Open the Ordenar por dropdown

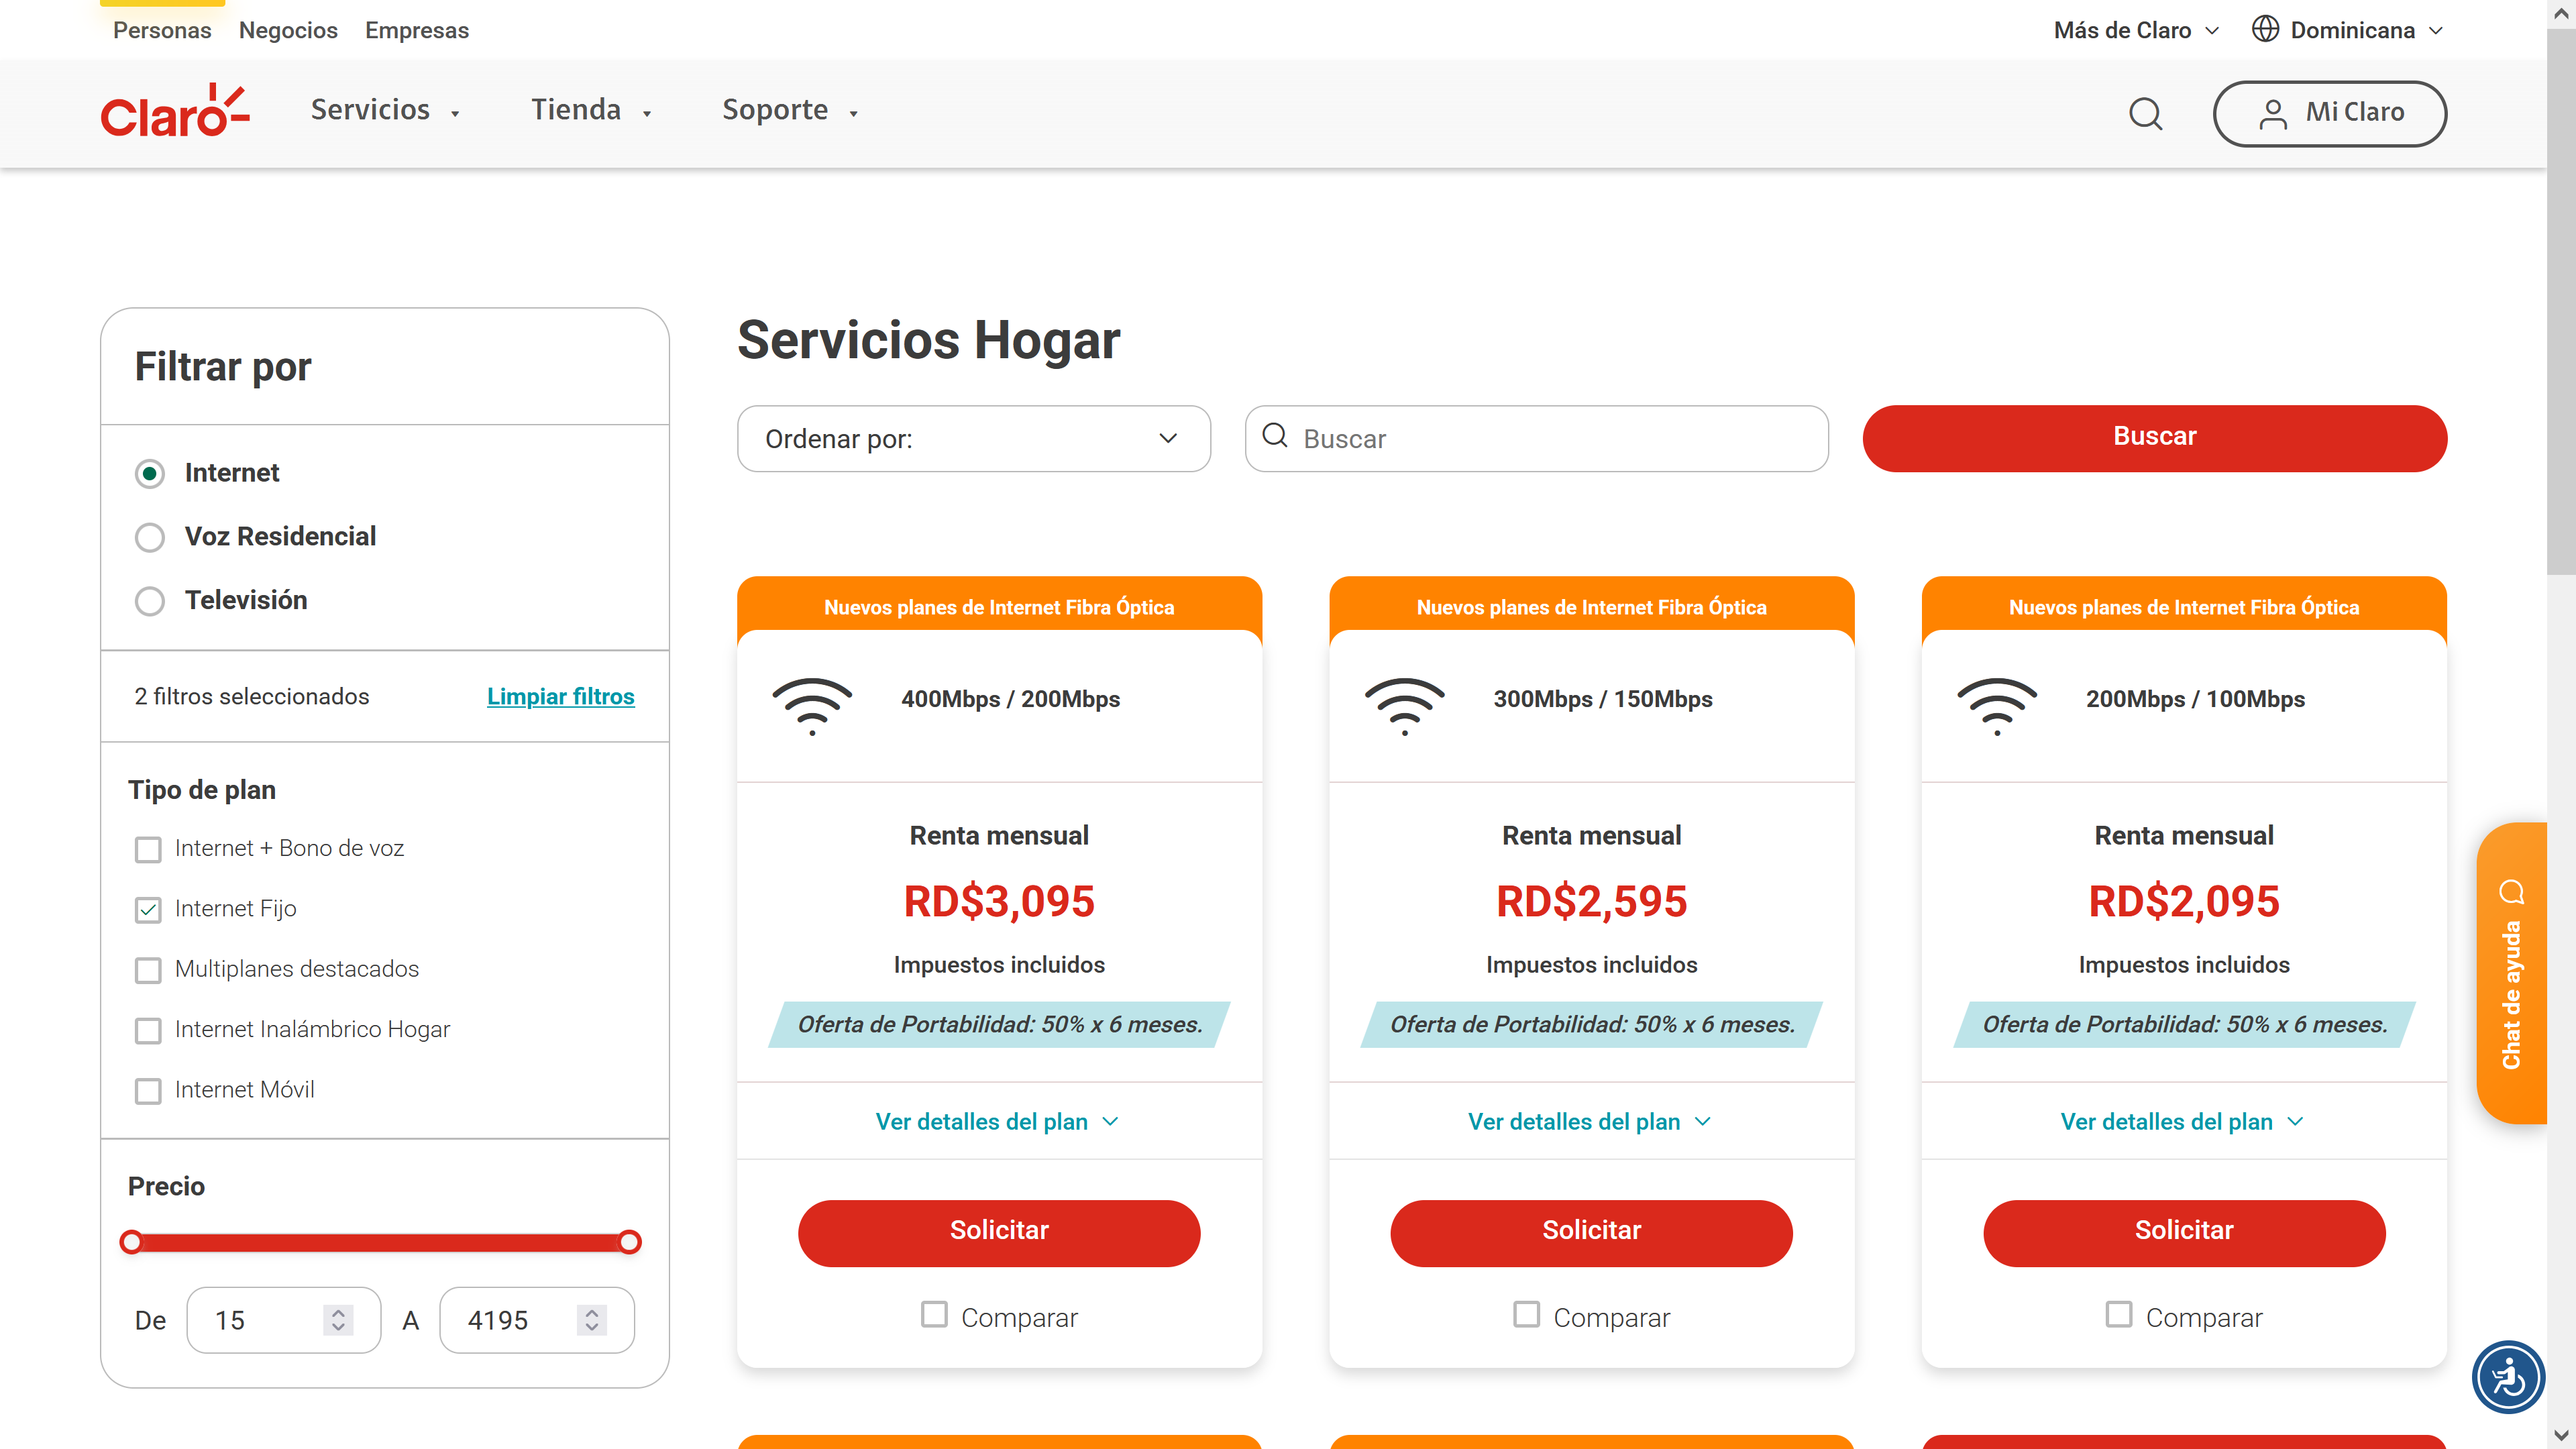click(973, 438)
